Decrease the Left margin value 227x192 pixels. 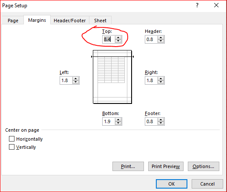click(76, 82)
